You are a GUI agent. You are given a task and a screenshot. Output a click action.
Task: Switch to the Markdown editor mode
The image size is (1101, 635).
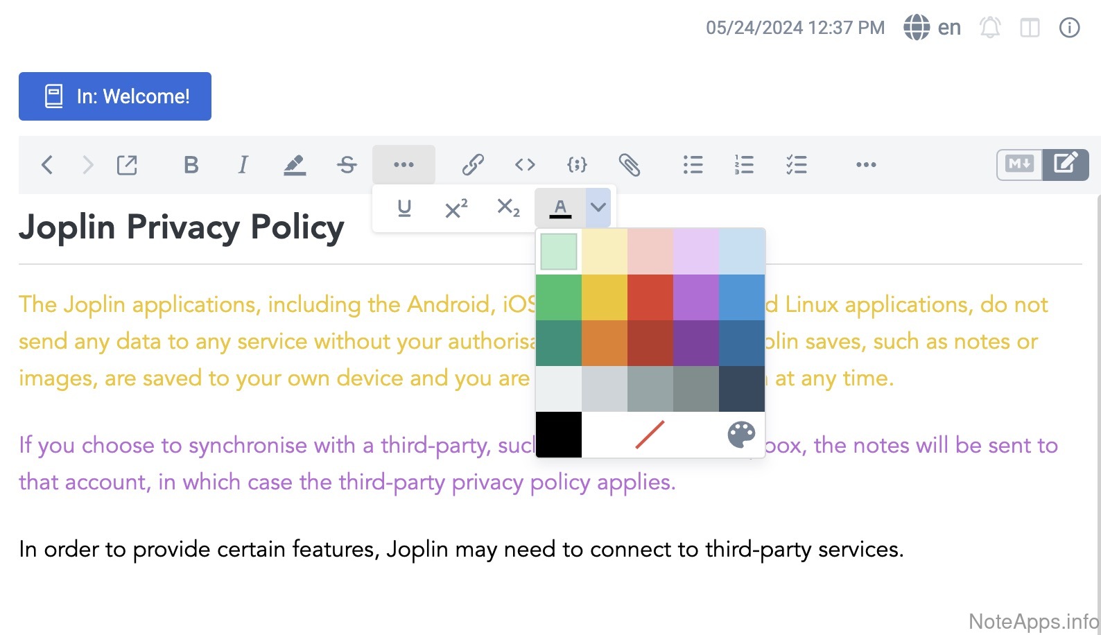pos(1020,164)
